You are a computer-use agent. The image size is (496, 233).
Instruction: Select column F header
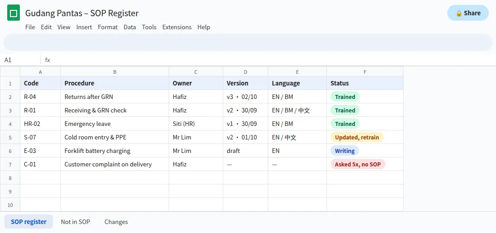(x=365, y=72)
